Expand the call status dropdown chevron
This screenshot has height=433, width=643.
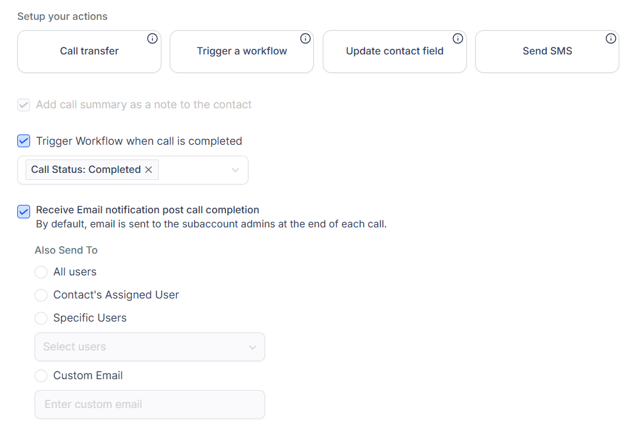(x=235, y=170)
